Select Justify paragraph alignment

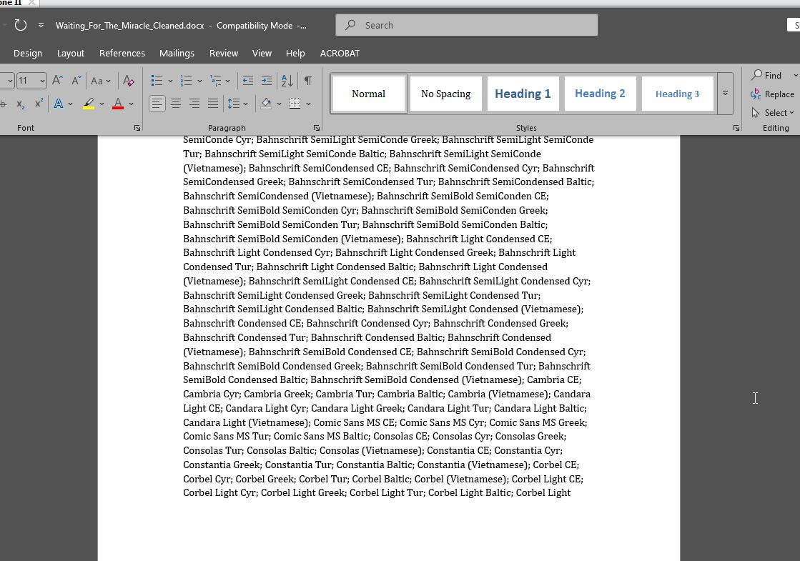tap(213, 104)
